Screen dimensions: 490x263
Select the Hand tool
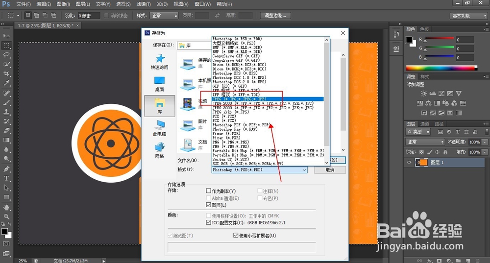pos(6,207)
